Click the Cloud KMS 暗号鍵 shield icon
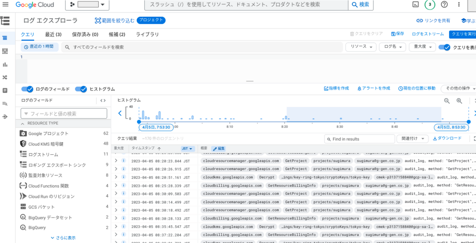The height and width of the screenshot is (243, 476). click(23, 144)
